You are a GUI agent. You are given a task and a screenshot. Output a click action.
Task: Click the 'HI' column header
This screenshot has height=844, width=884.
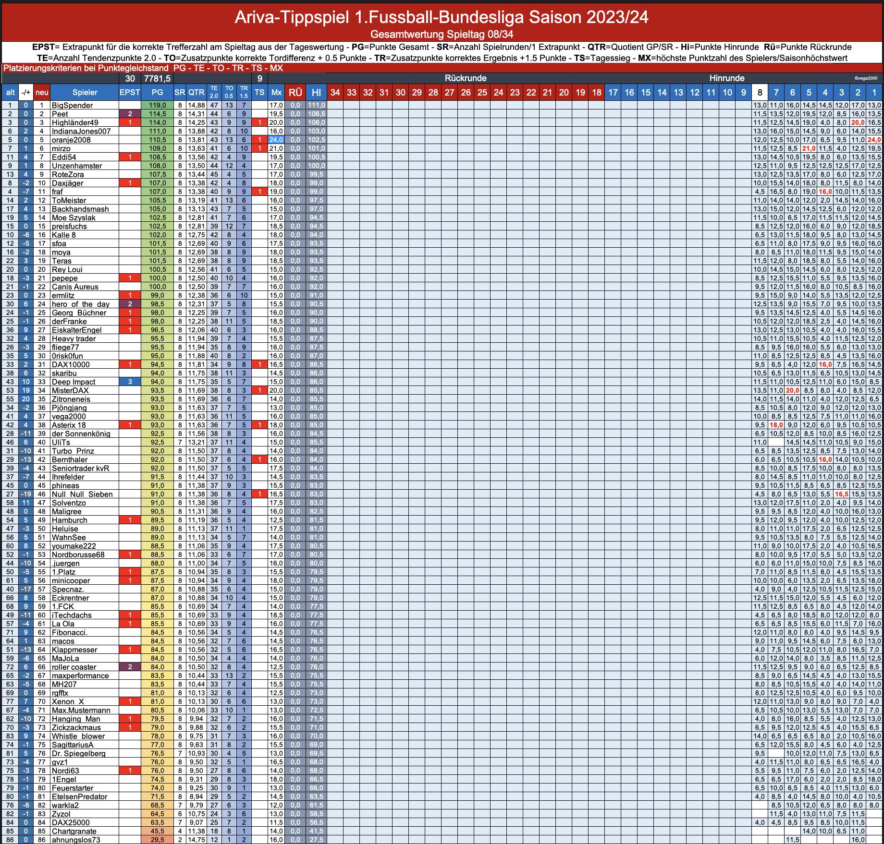(316, 93)
